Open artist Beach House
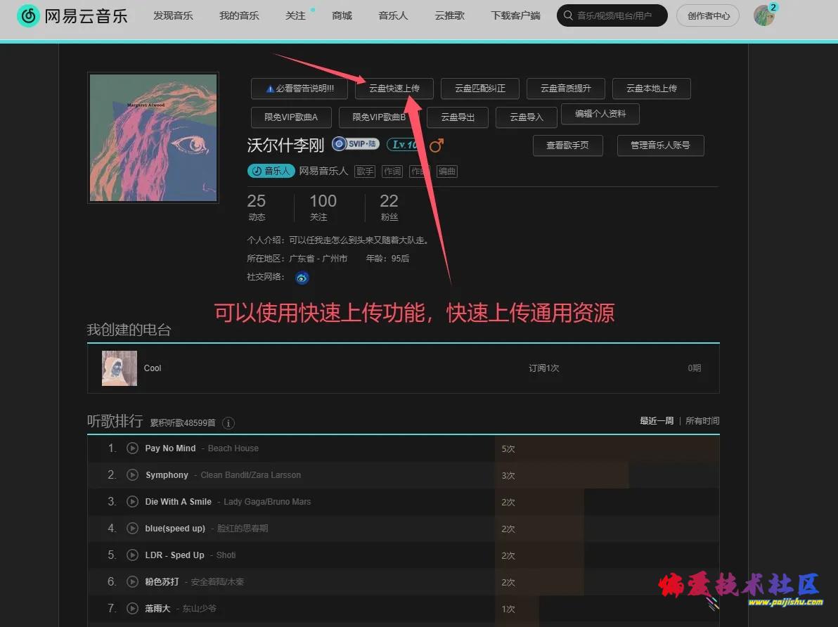The height and width of the screenshot is (627, 838). click(x=233, y=448)
